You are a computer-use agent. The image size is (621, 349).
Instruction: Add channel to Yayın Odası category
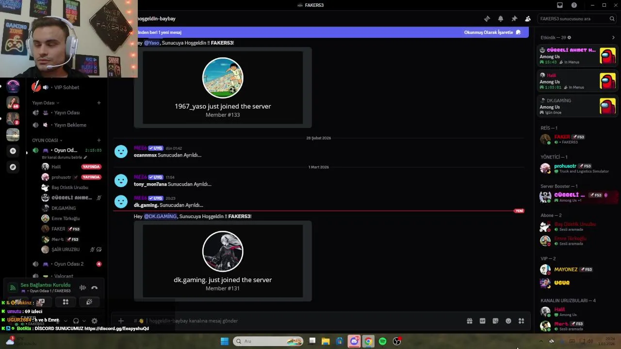click(x=99, y=103)
